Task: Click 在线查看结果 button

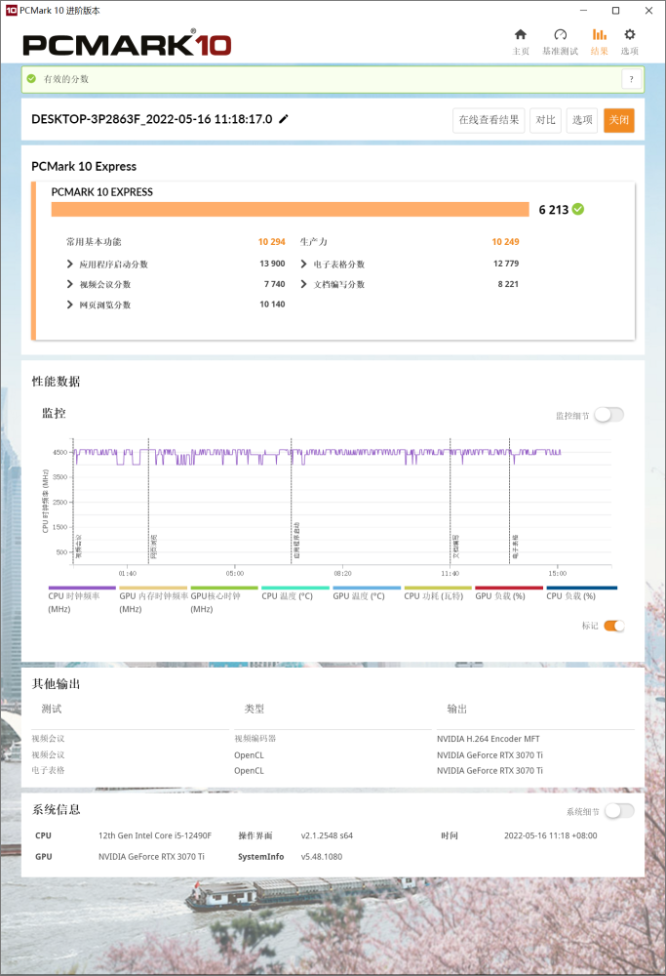Action: [x=489, y=120]
